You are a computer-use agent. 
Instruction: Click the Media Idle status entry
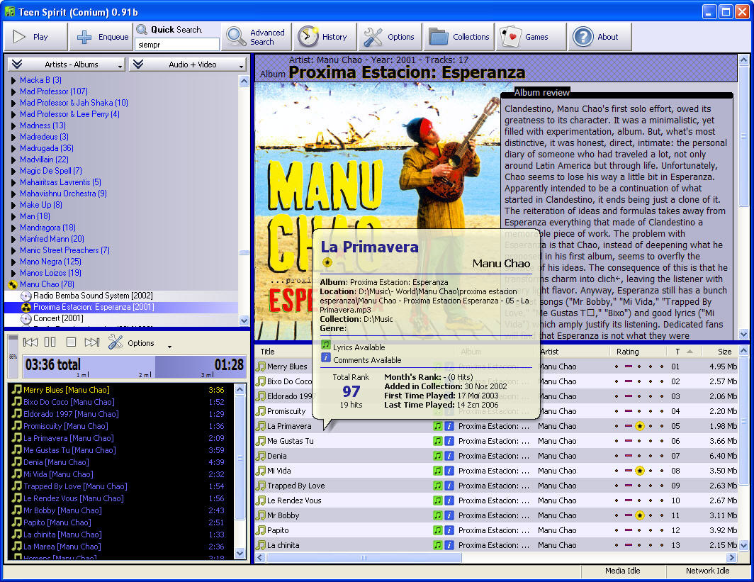point(622,571)
